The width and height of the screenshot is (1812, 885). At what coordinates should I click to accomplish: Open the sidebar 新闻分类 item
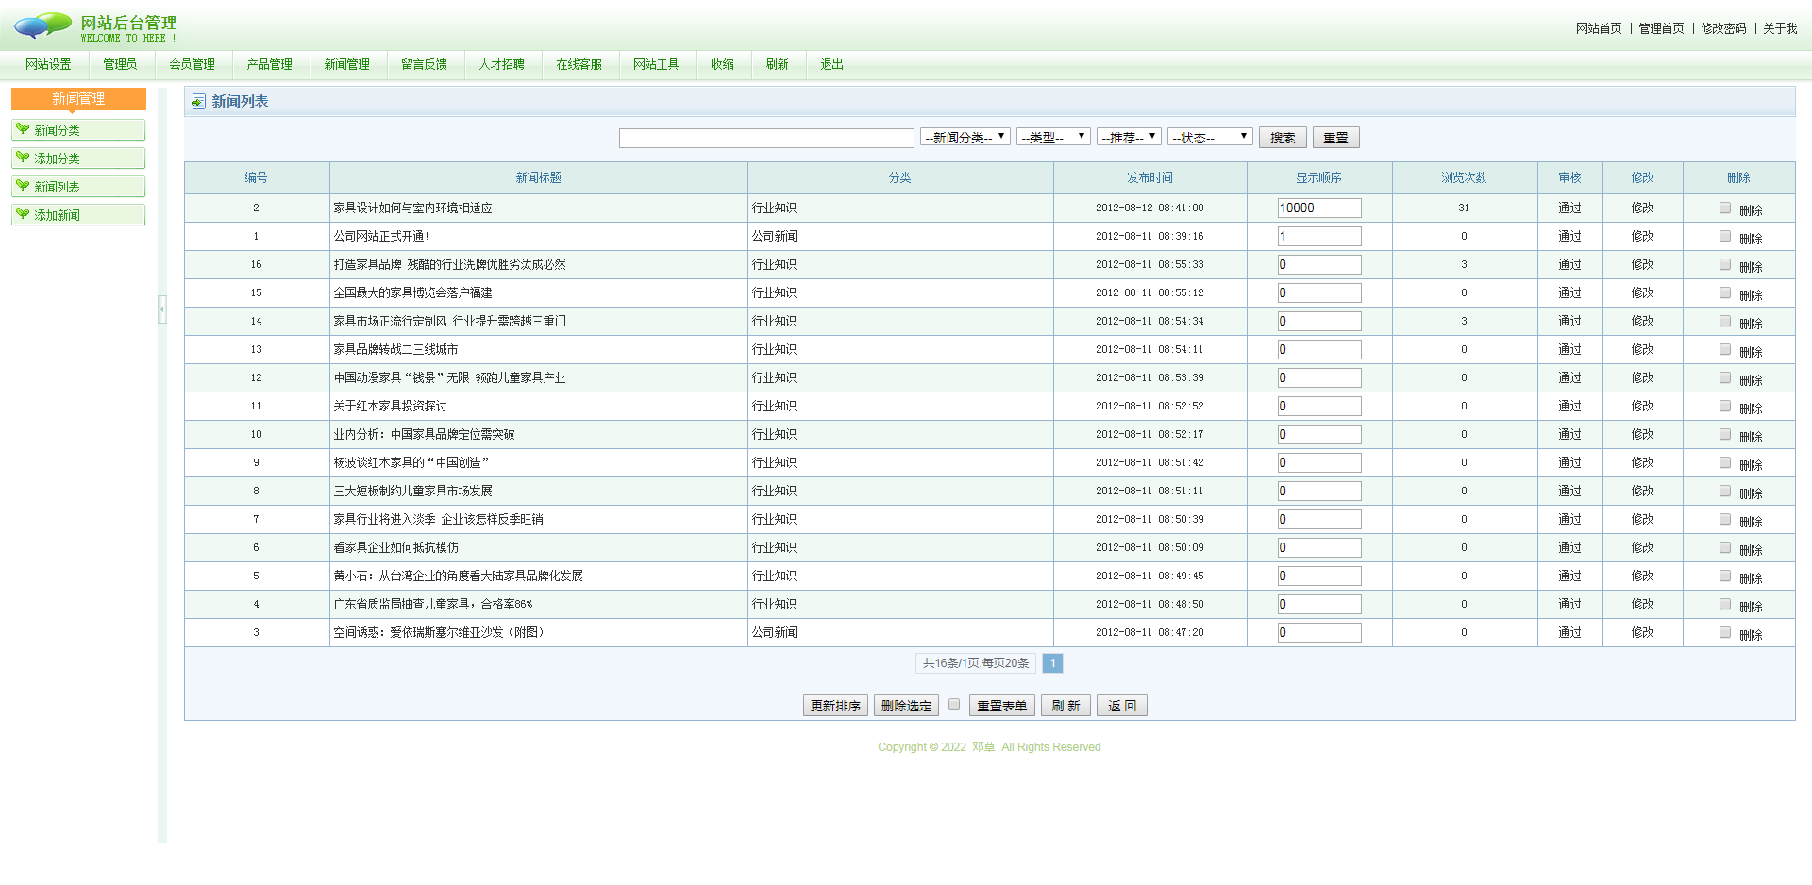click(78, 130)
